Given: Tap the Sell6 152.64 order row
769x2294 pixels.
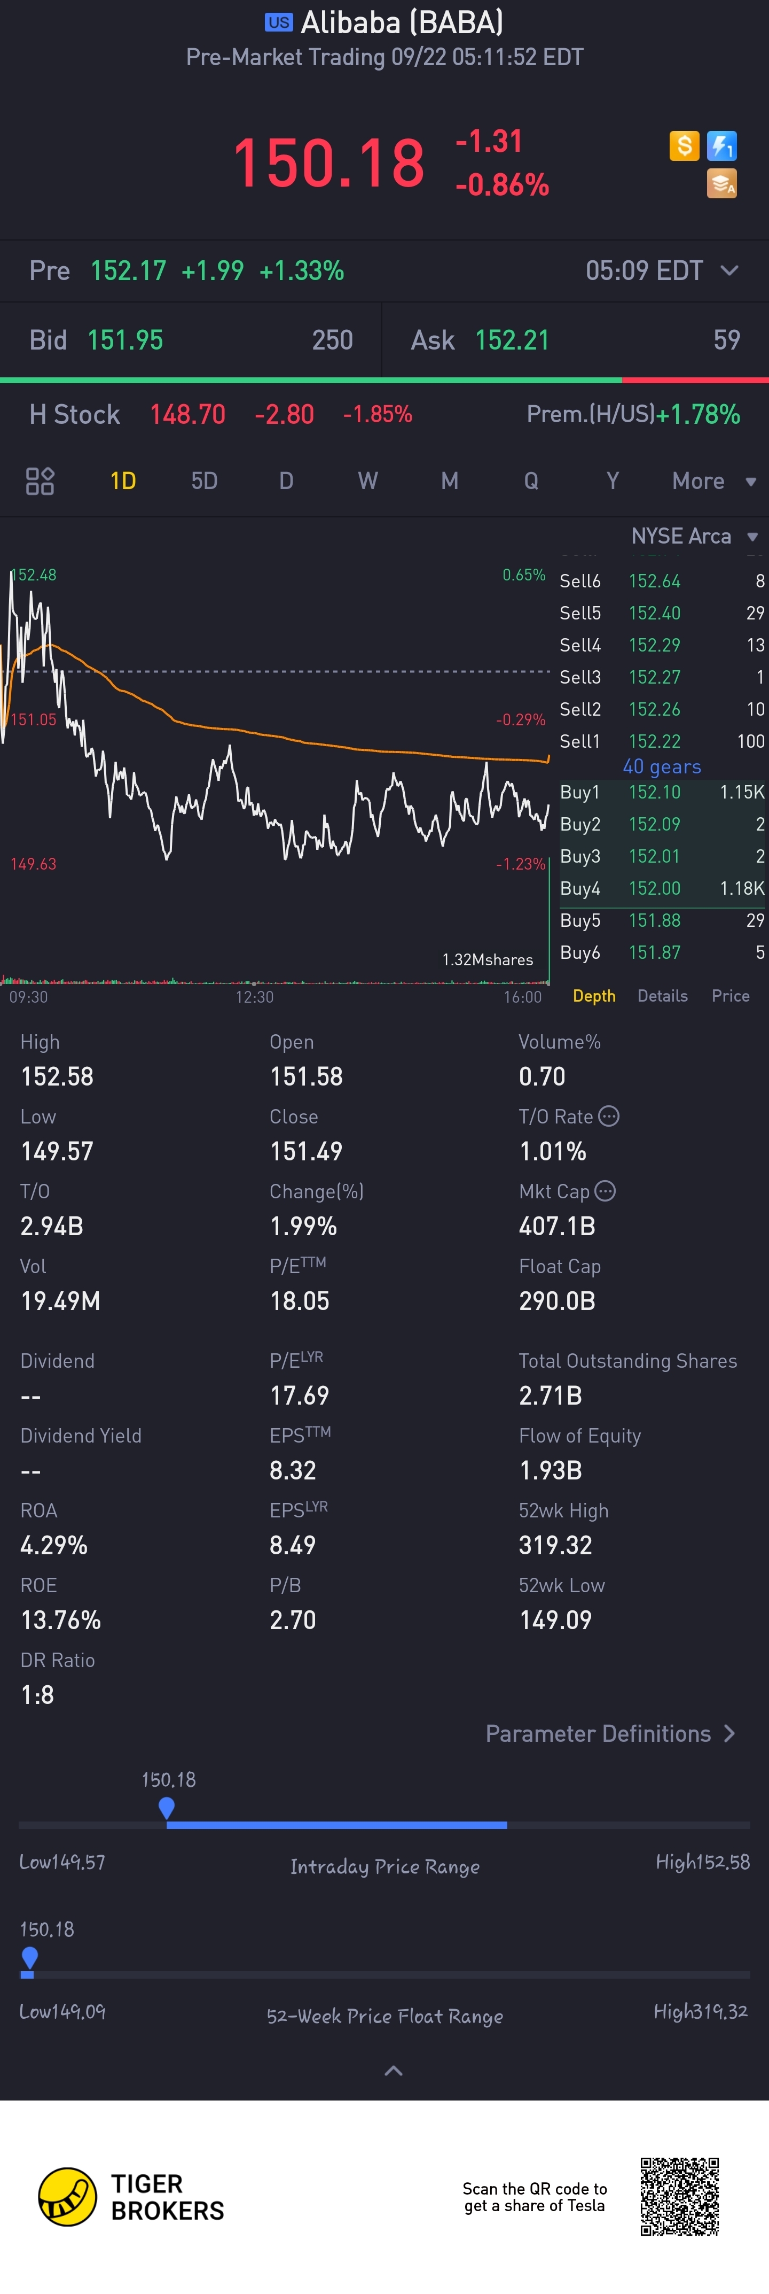Looking at the screenshot, I should [661, 580].
